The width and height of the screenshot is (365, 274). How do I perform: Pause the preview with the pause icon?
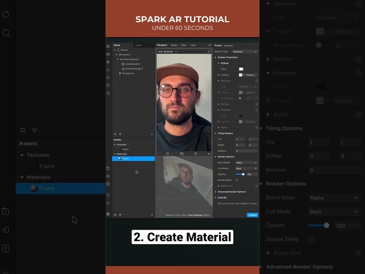pyautogui.click(x=108, y=62)
